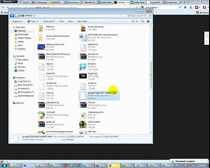Open the Explorer help question-mark icon

point(148,21)
